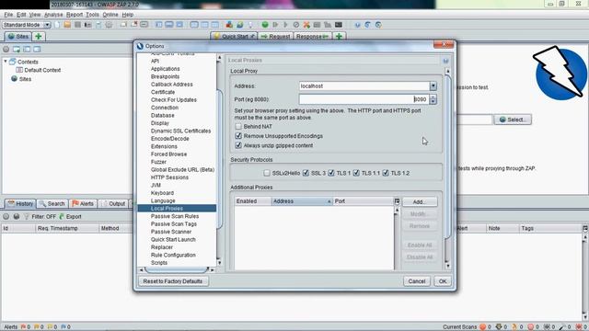The image size is (589, 331).
Task: Open the Address localhost dropdown arrow
Action: pos(433,86)
